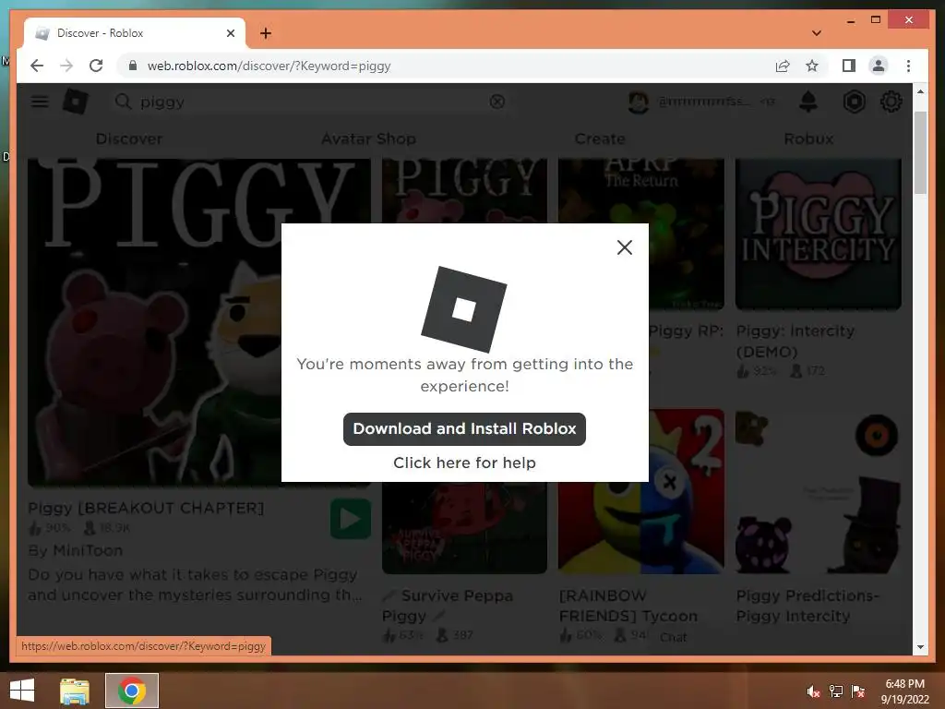
Task: Open the Create tab
Action: pos(600,138)
